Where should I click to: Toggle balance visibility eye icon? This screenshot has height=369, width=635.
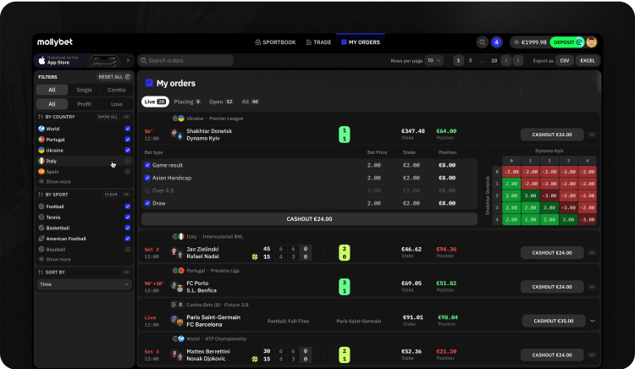point(517,41)
